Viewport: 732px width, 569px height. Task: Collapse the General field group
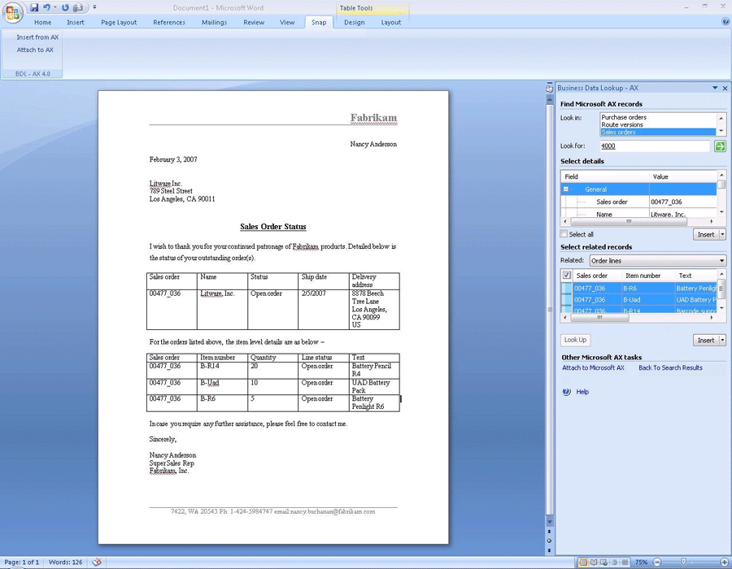[566, 189]
